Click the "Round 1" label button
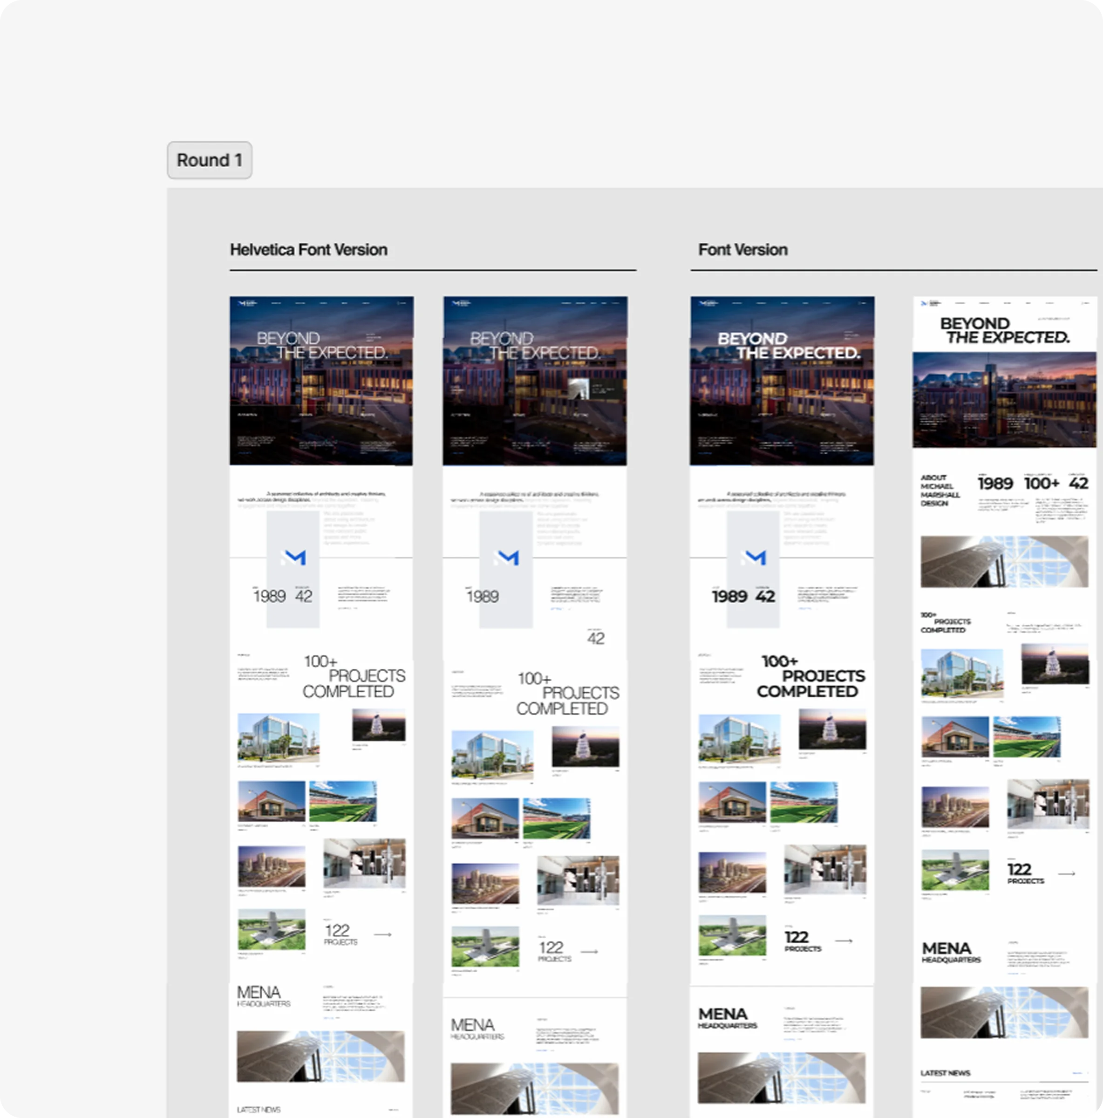 click(x=210, y=160)
